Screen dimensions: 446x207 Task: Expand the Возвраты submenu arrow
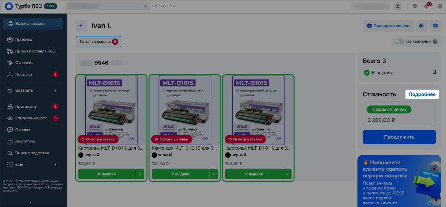tap(56, 90)
